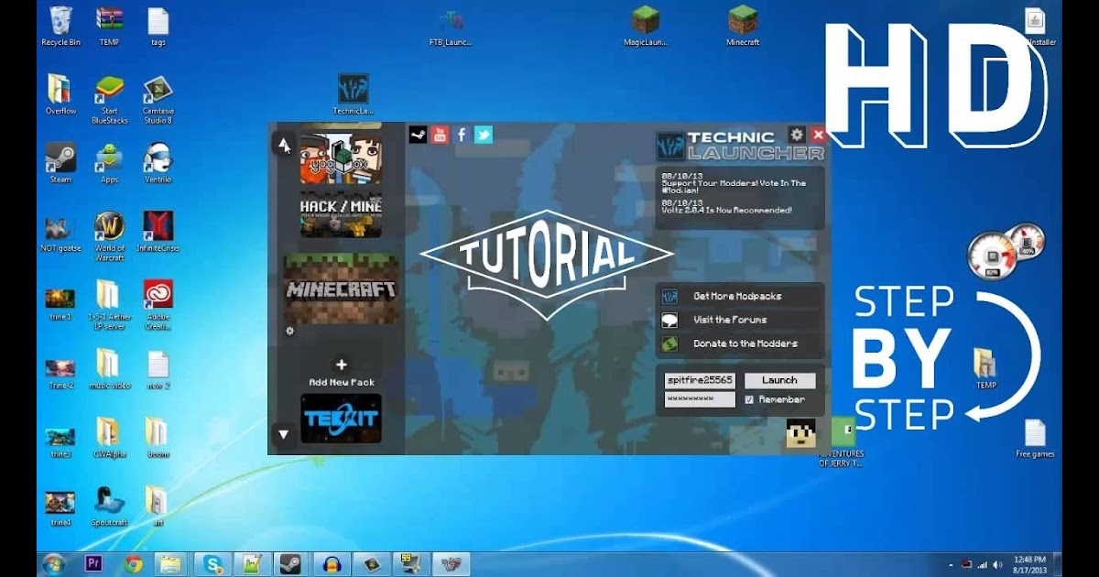
Task: Select the TechnicLauncher desktop icon
Action: [x=353, y=94]
